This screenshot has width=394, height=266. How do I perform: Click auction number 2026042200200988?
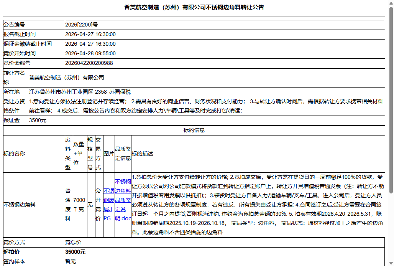[89, 63]
